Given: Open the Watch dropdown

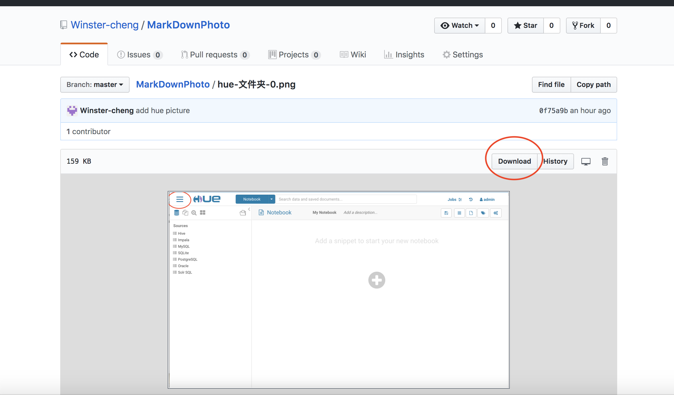Looking at the screenshot, I should pyautogui.click(x=460, y=26).
